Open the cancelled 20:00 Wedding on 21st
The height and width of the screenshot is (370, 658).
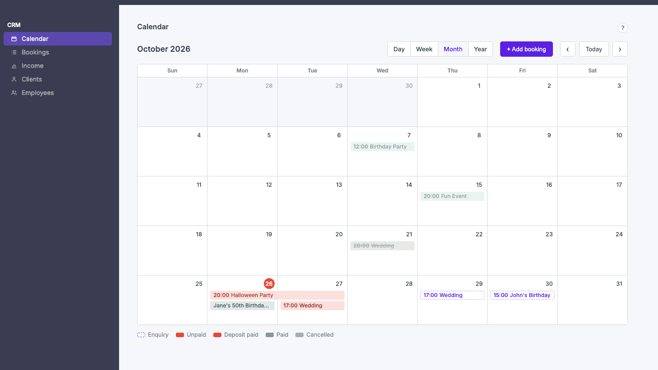pyautogui.click(x=382, y=246)
